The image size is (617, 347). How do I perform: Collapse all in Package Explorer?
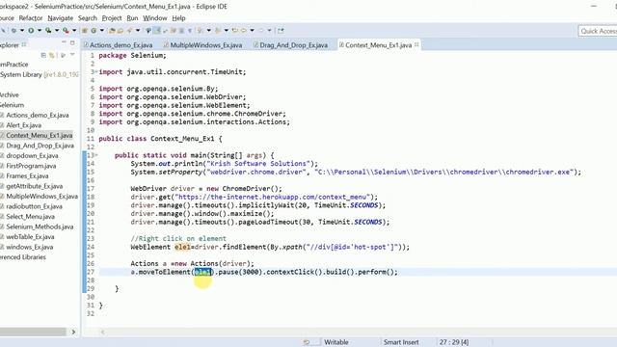point(43,55)
